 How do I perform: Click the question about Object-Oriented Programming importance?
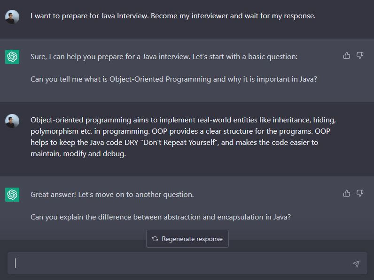coord(173,79)
